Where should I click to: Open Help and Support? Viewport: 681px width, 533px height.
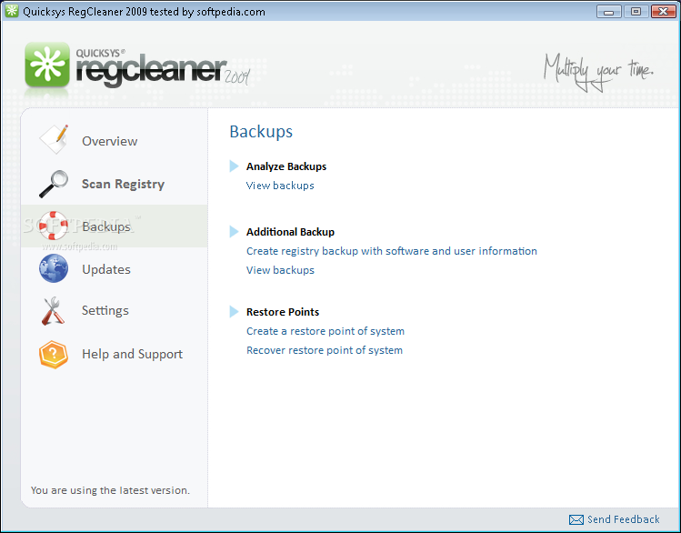(x=132, y=355)
